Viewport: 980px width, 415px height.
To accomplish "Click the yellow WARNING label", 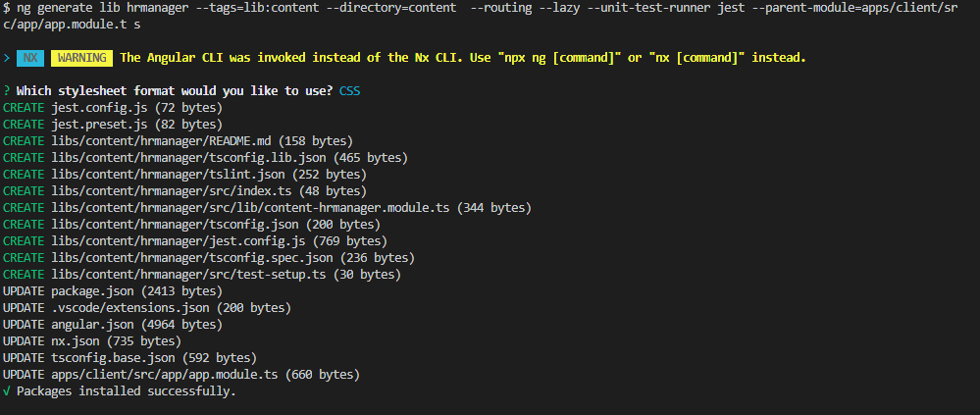I will 81,58.
